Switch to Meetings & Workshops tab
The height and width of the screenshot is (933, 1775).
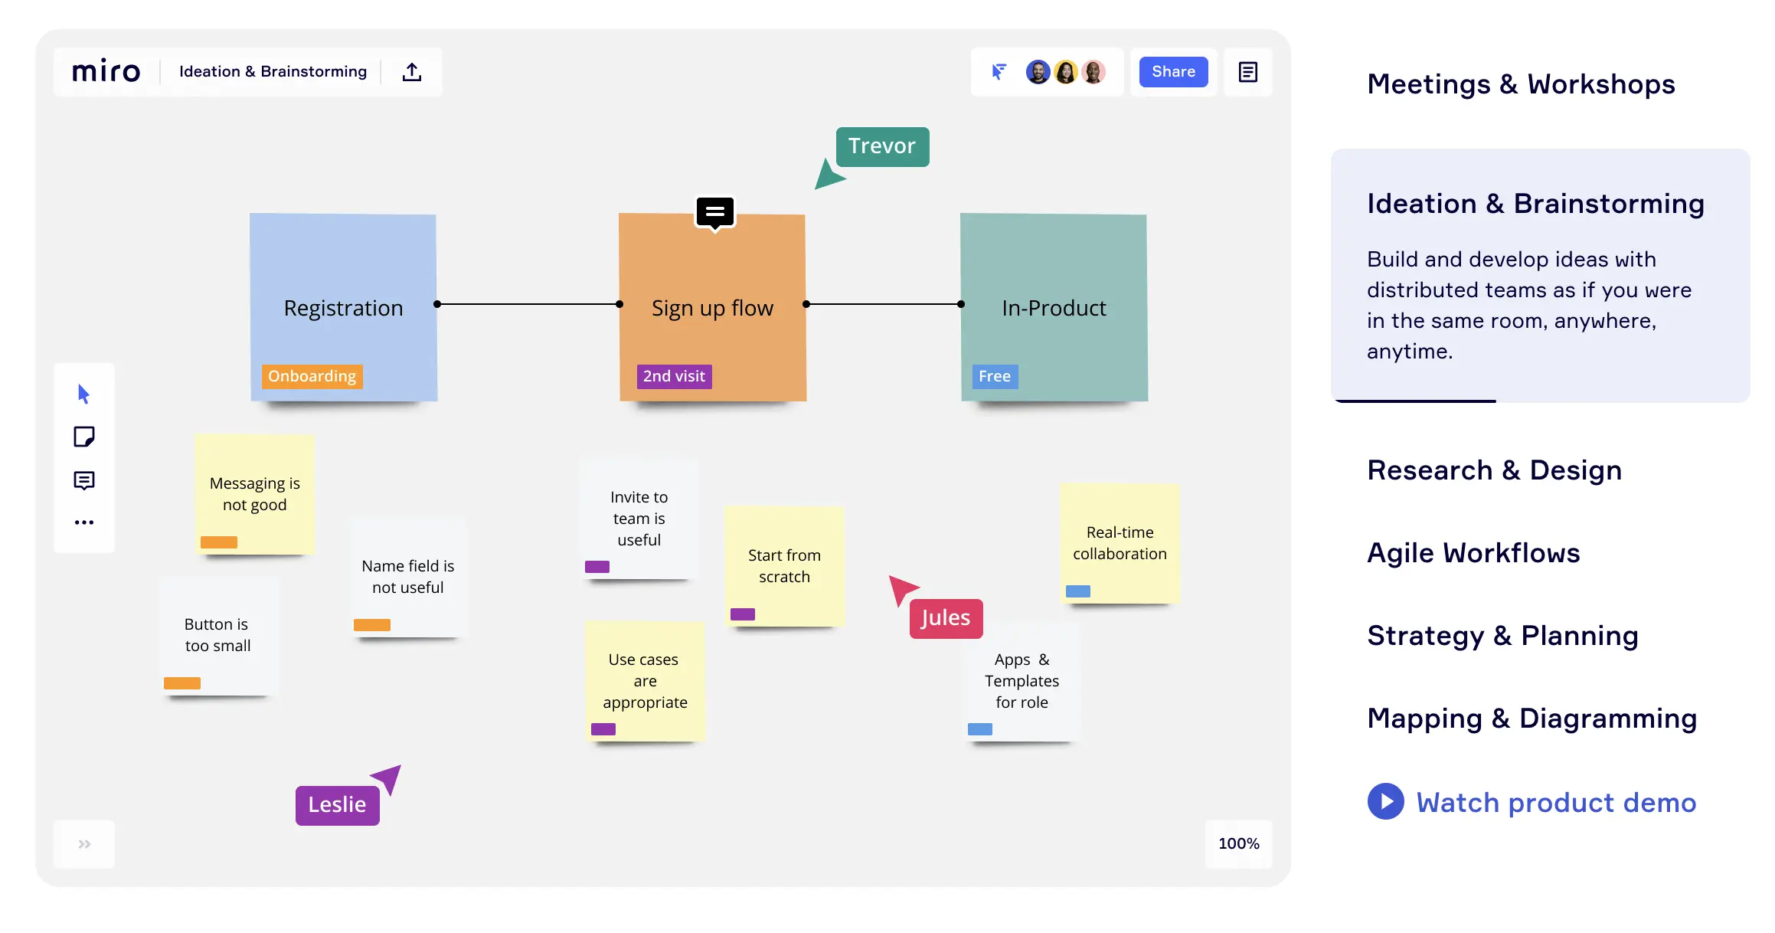(1520, 84)
